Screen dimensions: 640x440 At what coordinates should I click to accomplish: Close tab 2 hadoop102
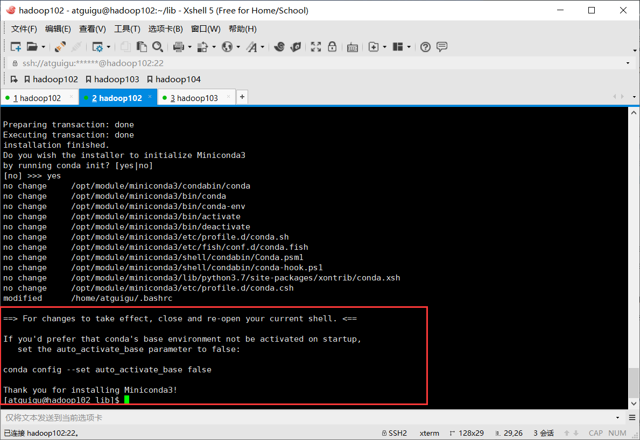tap(150, 97)
